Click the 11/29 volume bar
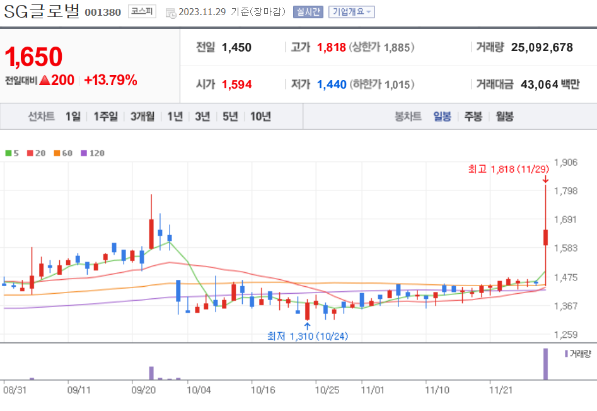Screen dimensions: 597x411 (545, 364)
